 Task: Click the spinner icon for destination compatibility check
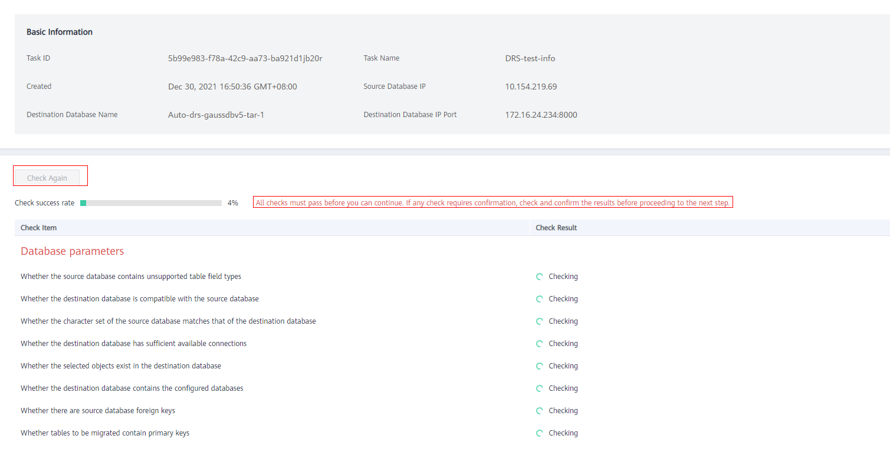[x=539, y=299]
